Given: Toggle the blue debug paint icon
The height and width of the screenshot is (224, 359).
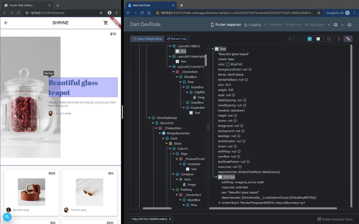Looking at the screenshot, I should click(x=309, y=39).
